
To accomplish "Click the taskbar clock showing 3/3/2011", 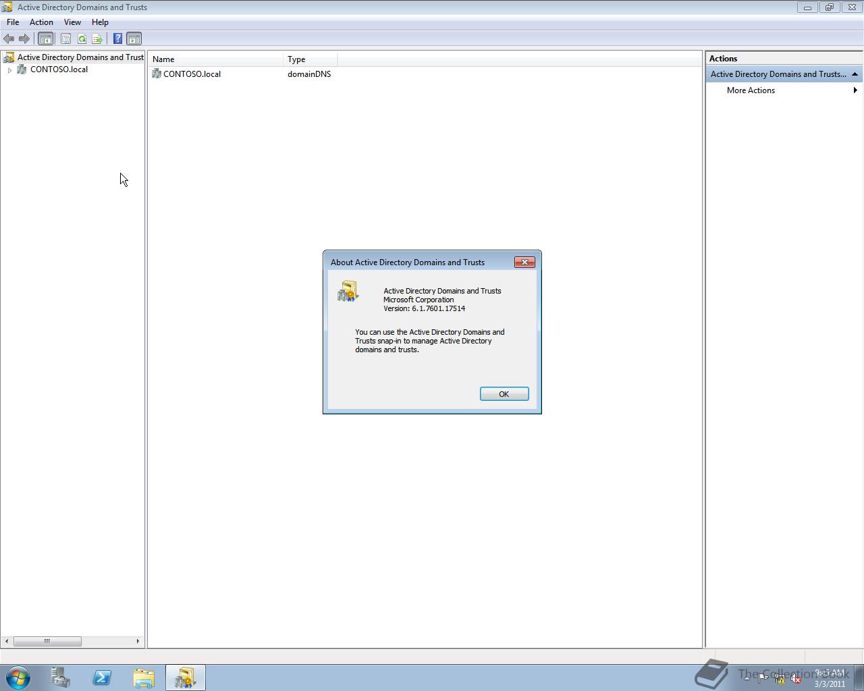I will (830, 678).
